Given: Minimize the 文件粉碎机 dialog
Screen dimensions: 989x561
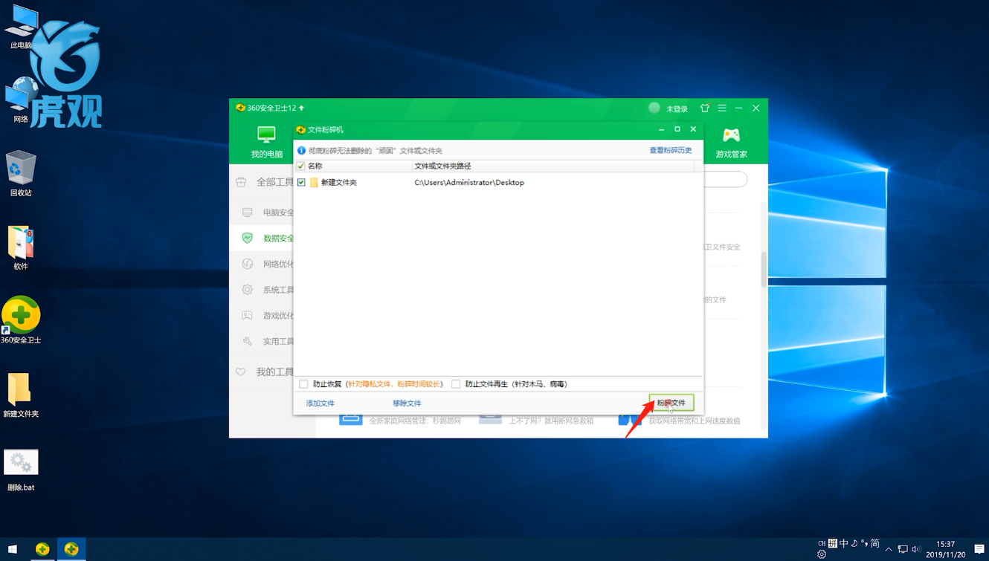Looking at the screenshot, I should tap(662, 129).
